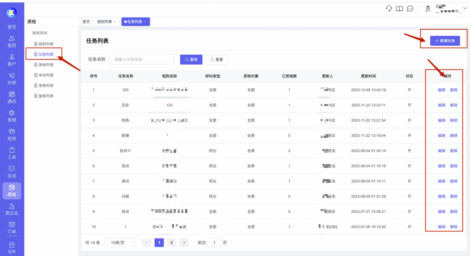Open the 短信 SMS sidebar module
The width and height of the screenshot is (470, 256).
click(x=12, y=135)
